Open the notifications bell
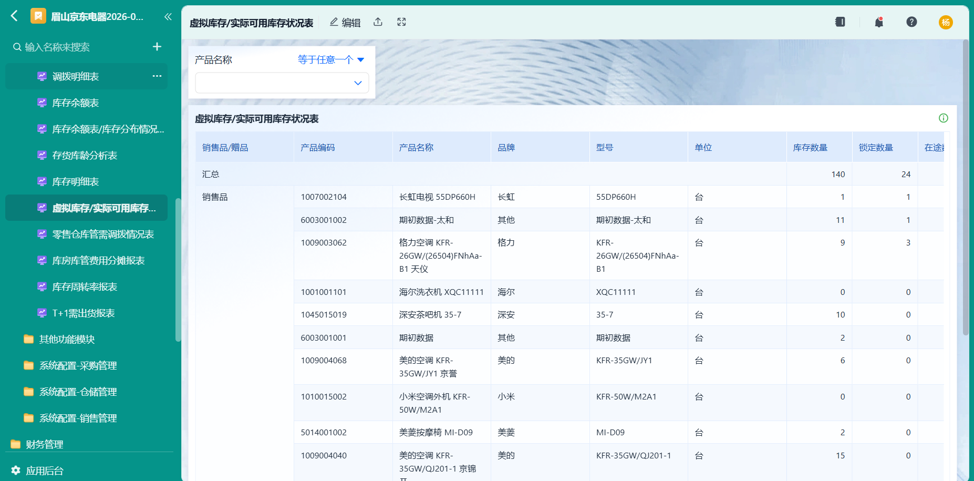974x481 pixels. click(879, 22)
